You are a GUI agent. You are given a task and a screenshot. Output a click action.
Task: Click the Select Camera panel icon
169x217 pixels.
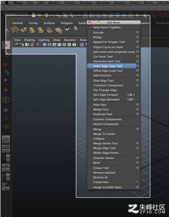pyautogui.click(x=17, y=45)
